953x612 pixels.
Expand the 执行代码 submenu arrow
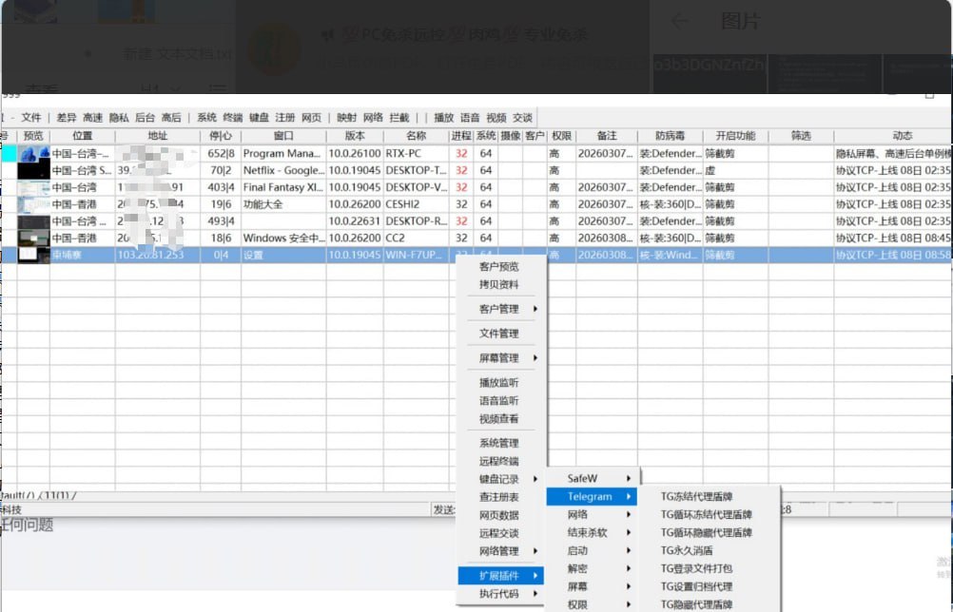535,594
